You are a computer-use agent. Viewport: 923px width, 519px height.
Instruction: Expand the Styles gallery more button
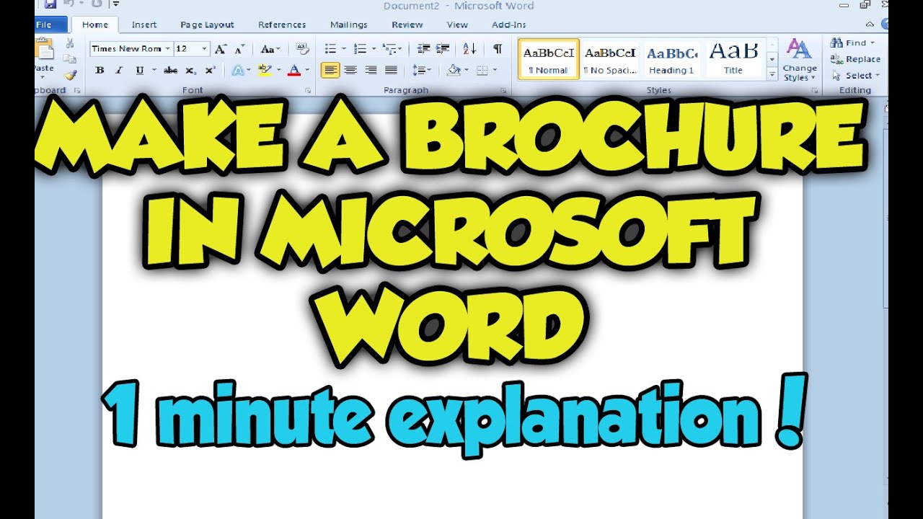[772, 74]
